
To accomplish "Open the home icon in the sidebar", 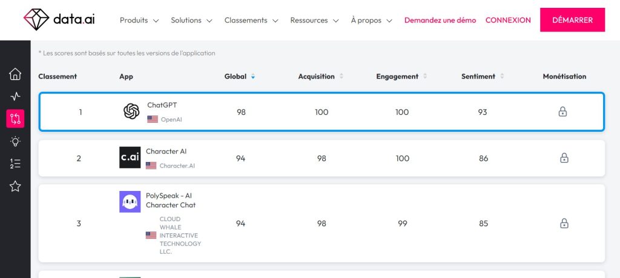I will click(x=15, y=74).
